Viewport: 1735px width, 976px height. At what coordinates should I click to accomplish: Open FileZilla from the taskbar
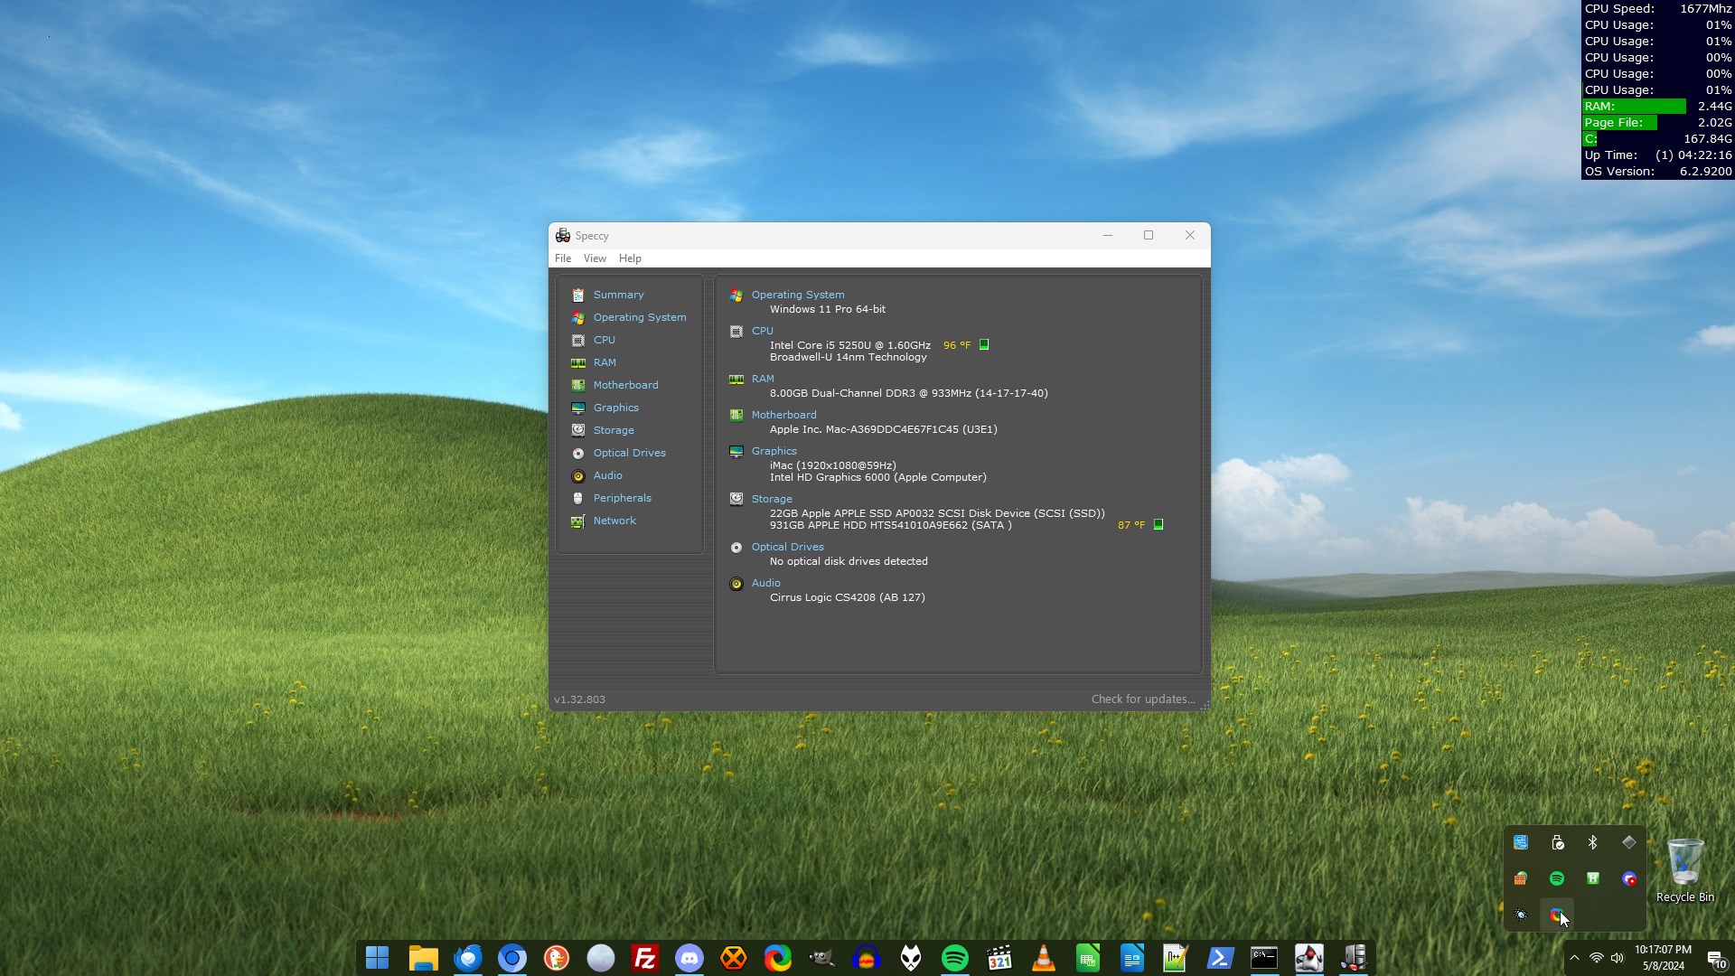645,958
